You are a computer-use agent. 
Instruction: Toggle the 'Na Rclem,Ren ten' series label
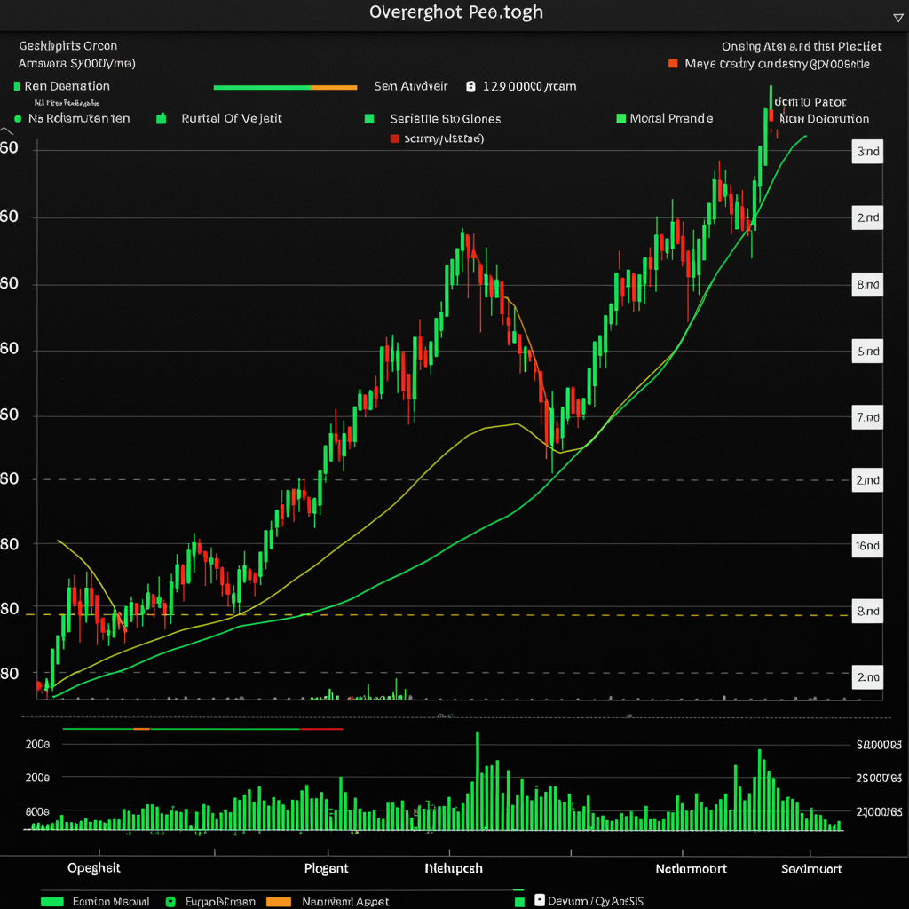79,118
